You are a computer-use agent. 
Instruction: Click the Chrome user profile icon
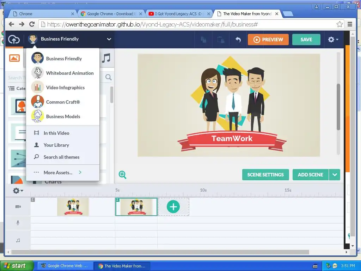(317, 7)
